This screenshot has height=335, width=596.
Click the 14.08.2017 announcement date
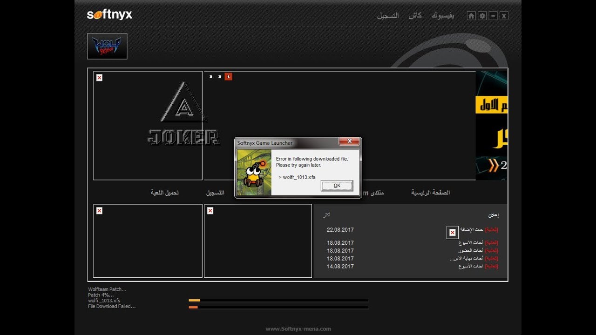(340, 267)
